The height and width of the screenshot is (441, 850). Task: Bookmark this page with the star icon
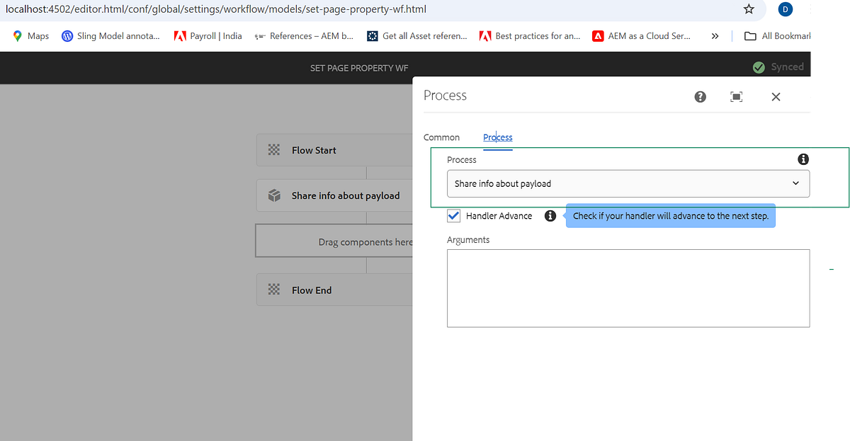coord(749,10)
